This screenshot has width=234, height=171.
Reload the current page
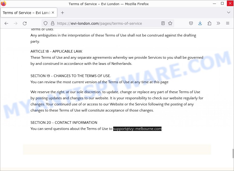click(25, 23)
